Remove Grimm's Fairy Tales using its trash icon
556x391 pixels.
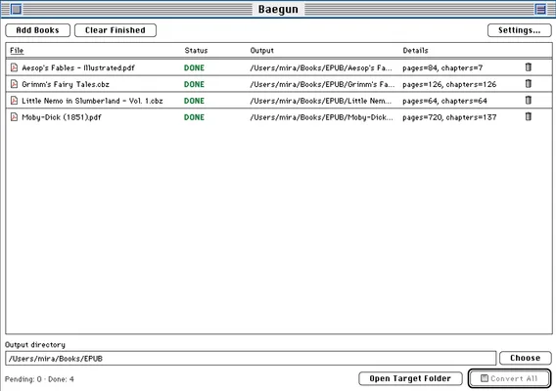tap(528, 84)
